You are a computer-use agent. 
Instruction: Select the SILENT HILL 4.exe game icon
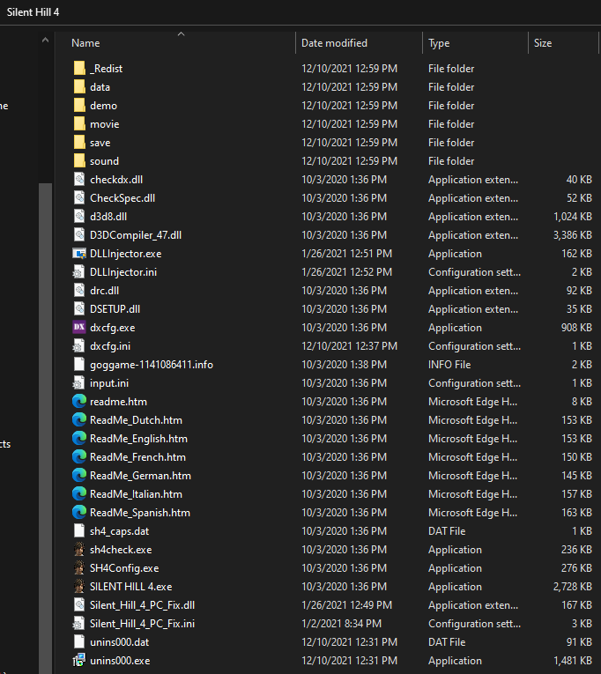(79, 586)
